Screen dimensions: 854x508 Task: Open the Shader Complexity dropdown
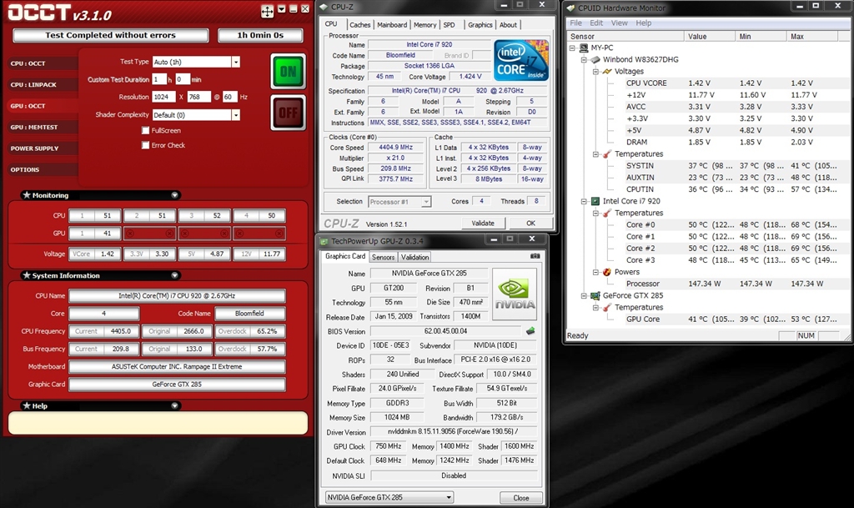(x=236, y=115)
